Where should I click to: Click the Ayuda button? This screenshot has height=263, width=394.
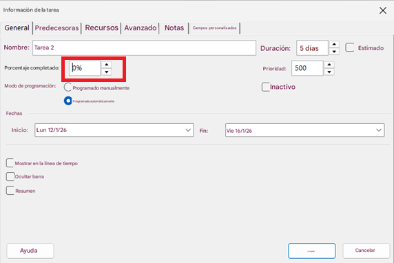click(30, 251)
